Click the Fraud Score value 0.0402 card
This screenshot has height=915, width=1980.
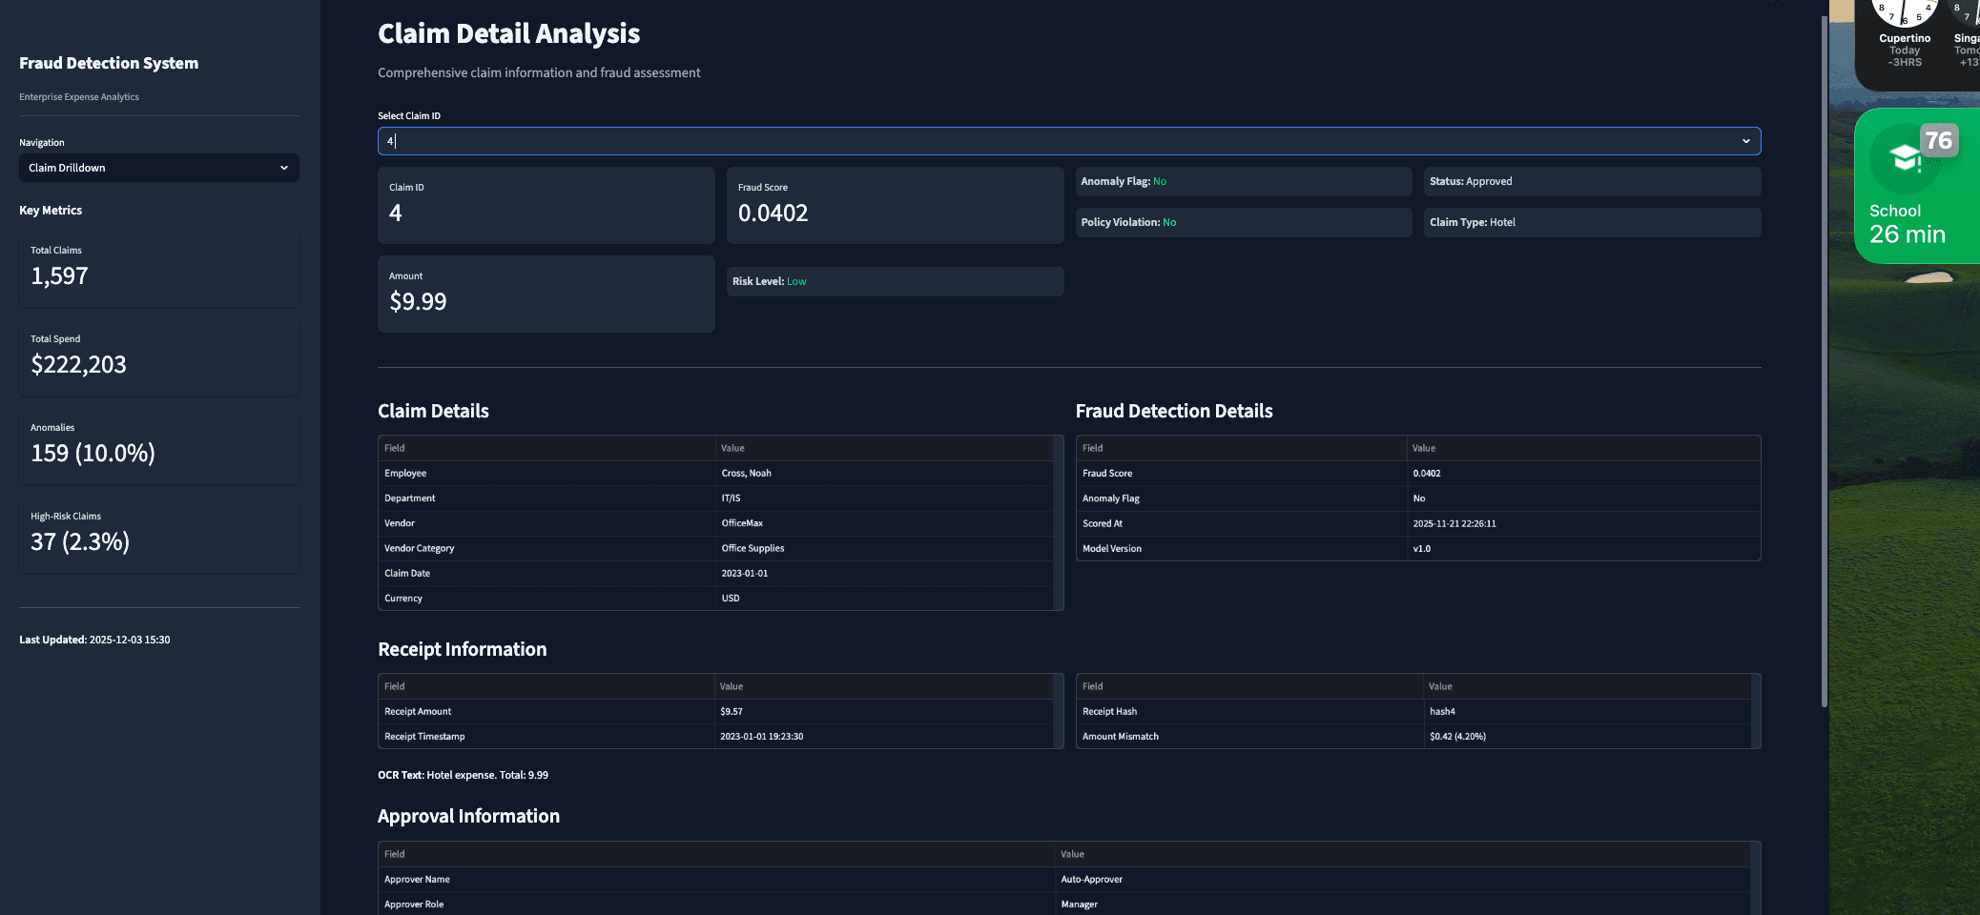pos(895,205)
